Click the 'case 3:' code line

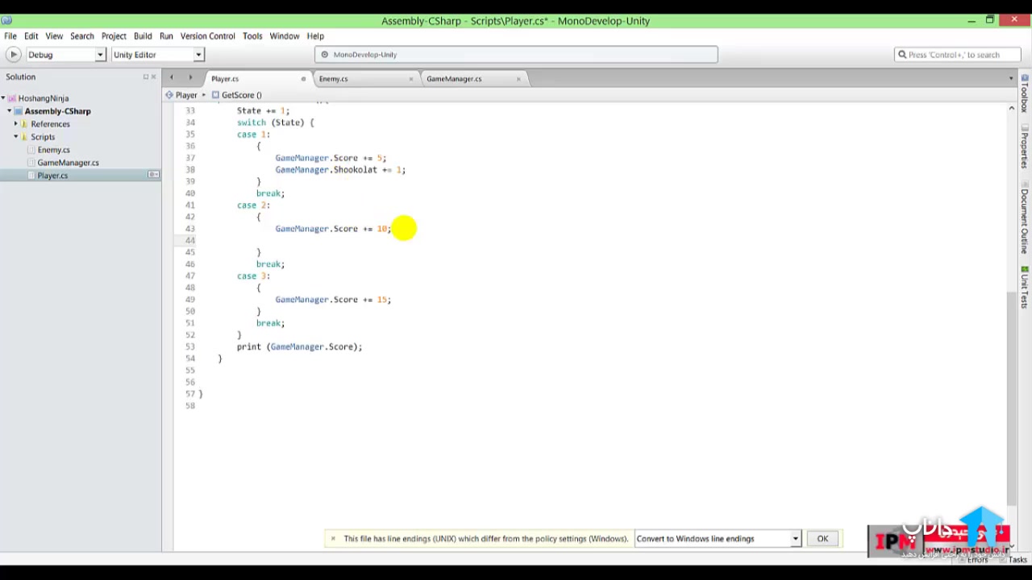(253, 276)
